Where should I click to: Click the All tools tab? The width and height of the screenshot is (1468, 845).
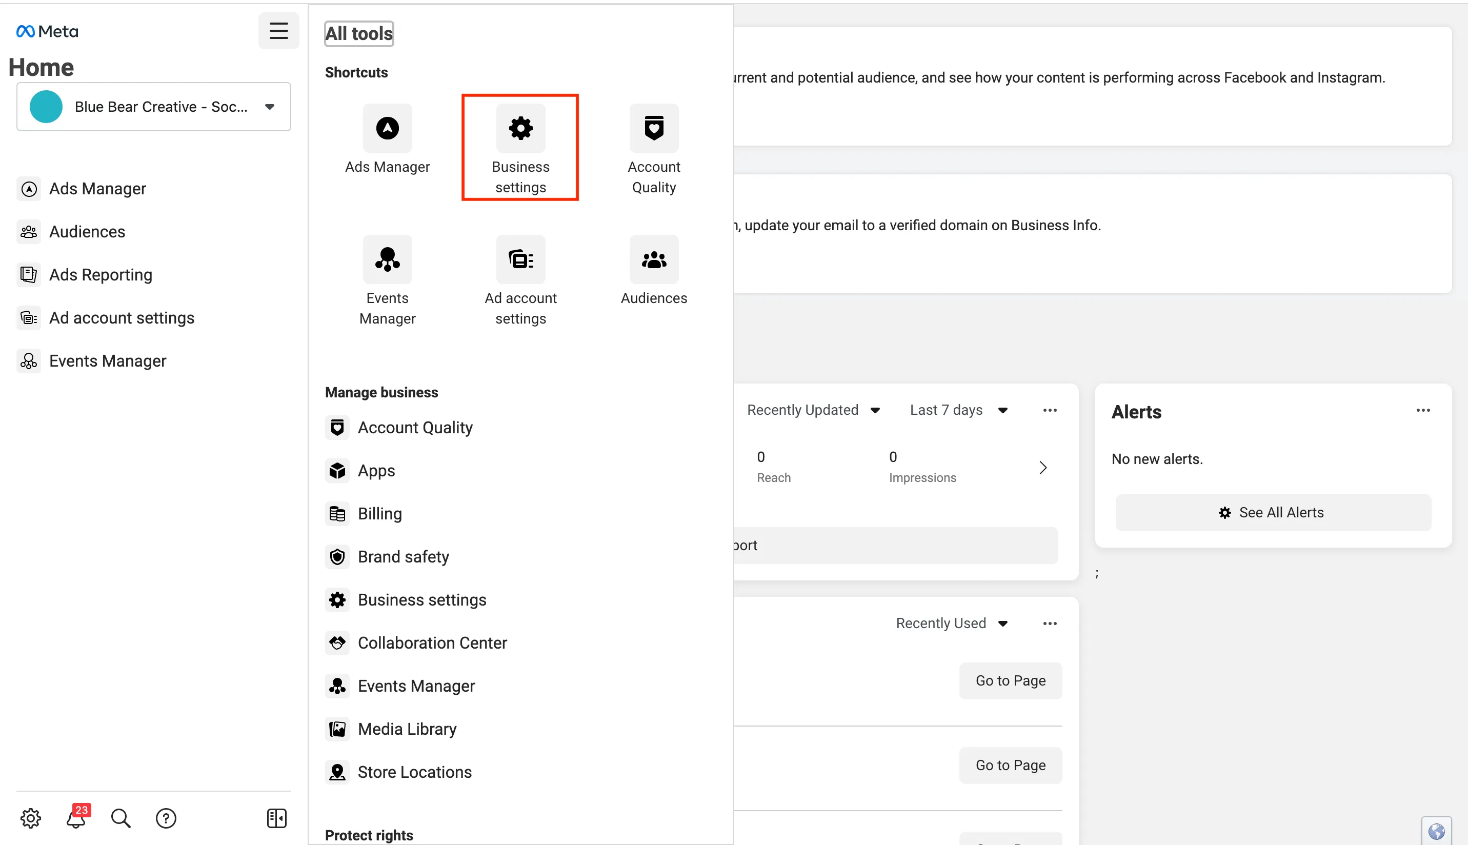coord(359,32)
